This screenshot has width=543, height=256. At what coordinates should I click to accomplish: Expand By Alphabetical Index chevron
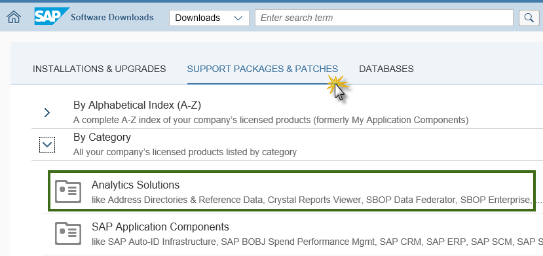(x=47, y=113)
